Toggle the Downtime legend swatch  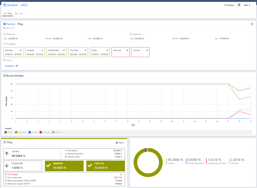pos(41,132)
